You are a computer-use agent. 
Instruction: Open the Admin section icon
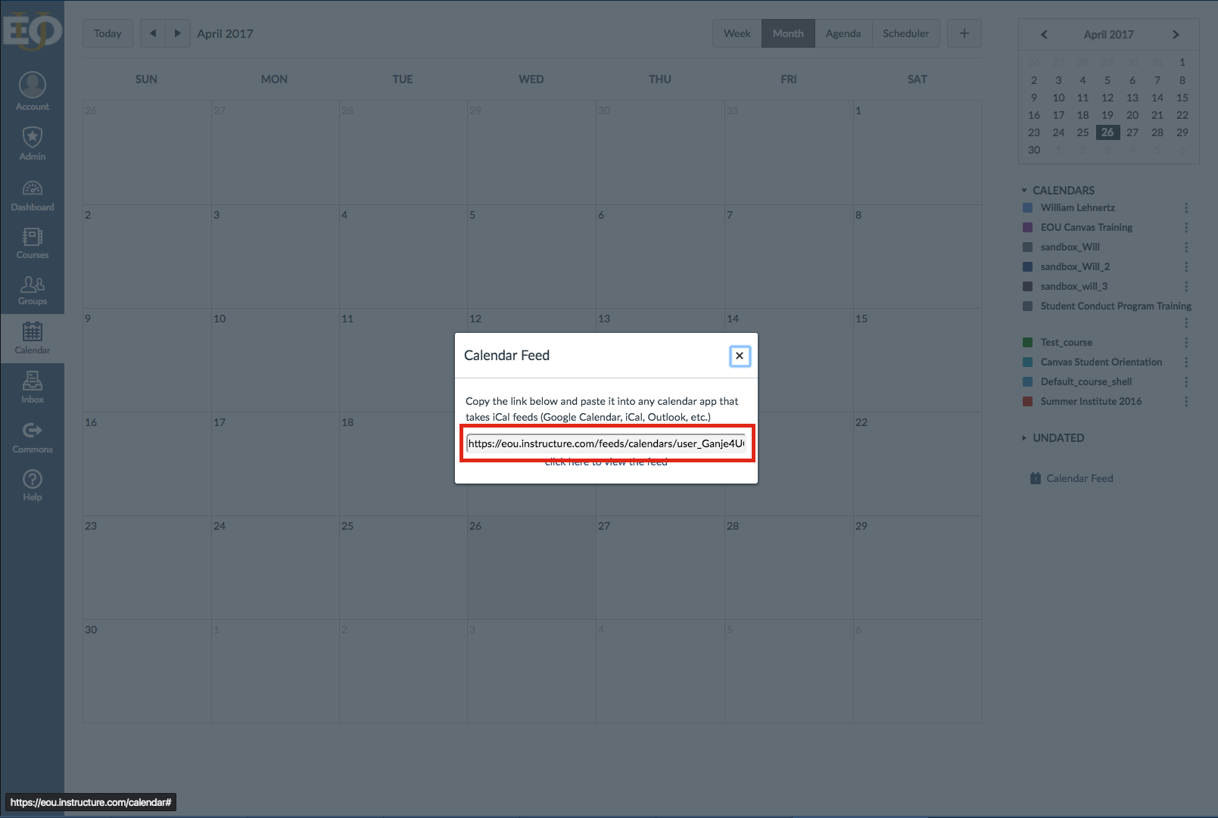coord(32,143)
